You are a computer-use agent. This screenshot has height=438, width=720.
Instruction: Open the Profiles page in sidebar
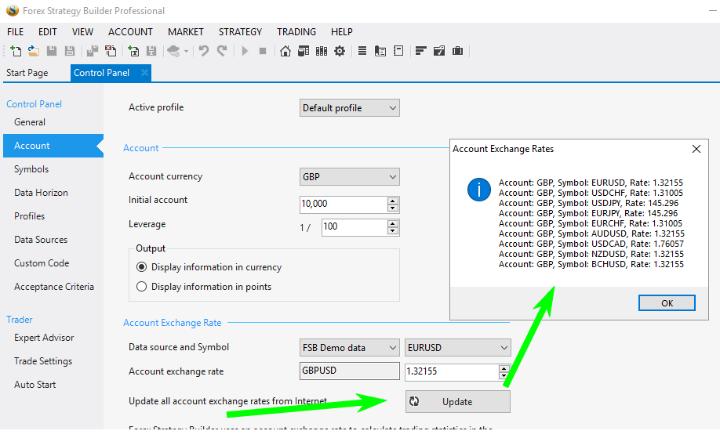click(29, 216)
